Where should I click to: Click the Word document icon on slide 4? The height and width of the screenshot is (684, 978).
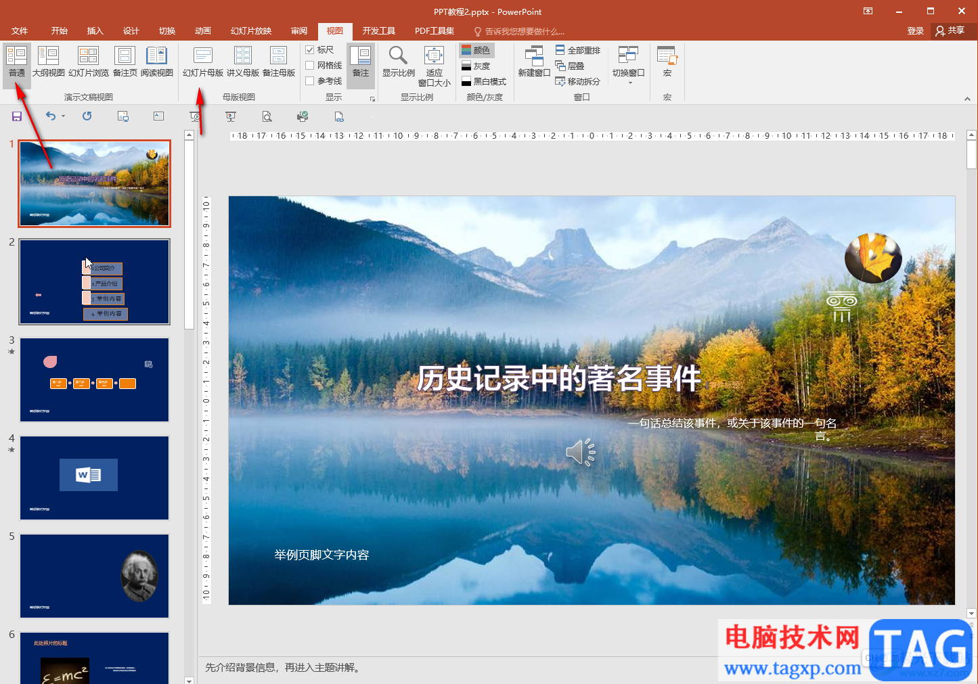89,475
